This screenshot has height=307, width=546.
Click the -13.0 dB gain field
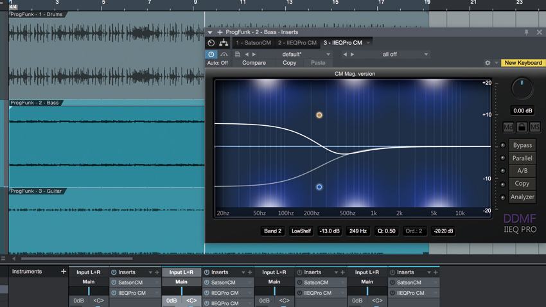(330, 231)
